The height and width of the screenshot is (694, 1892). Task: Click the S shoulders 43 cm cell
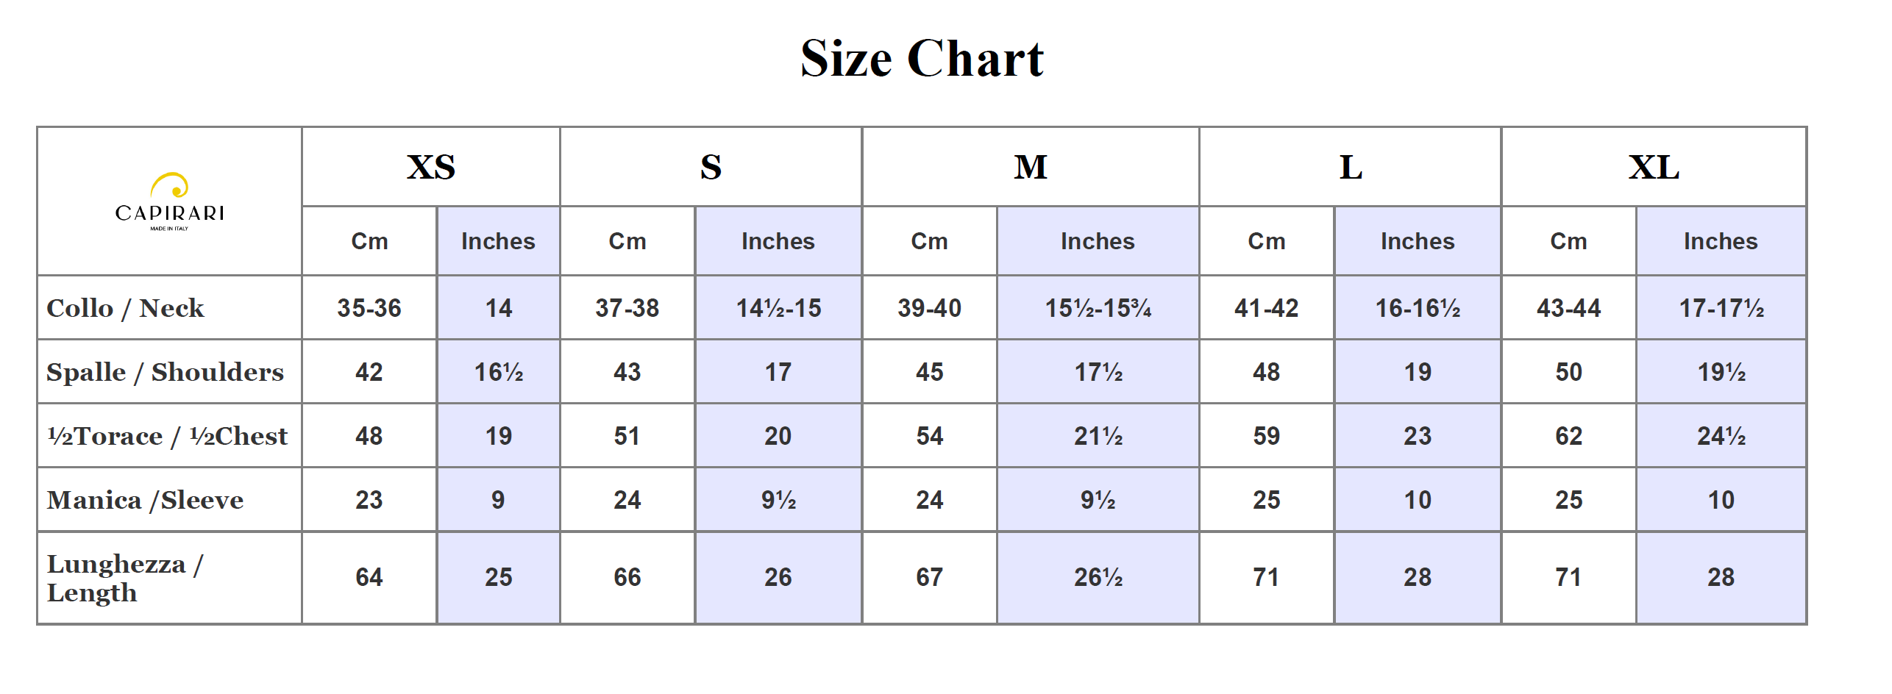(x=627, y=371)
